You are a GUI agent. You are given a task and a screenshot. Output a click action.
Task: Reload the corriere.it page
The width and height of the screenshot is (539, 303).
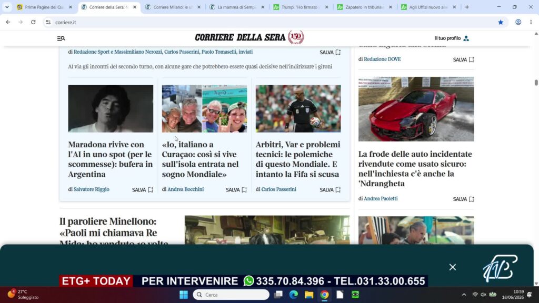(33, 22)
